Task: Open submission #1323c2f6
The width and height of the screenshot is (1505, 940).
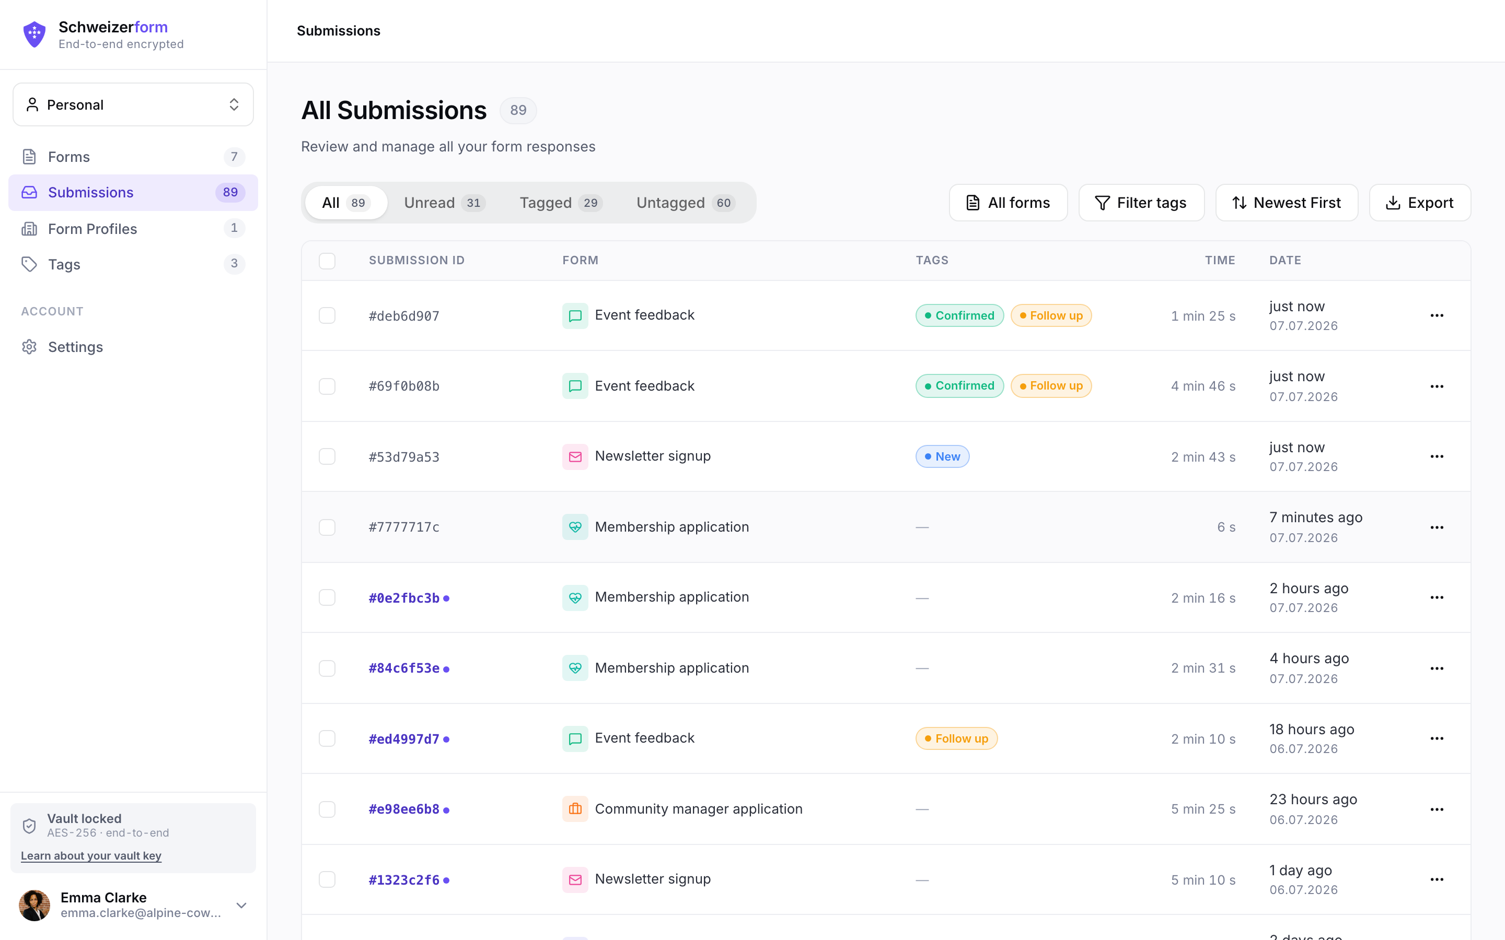Action: [404, 880]
